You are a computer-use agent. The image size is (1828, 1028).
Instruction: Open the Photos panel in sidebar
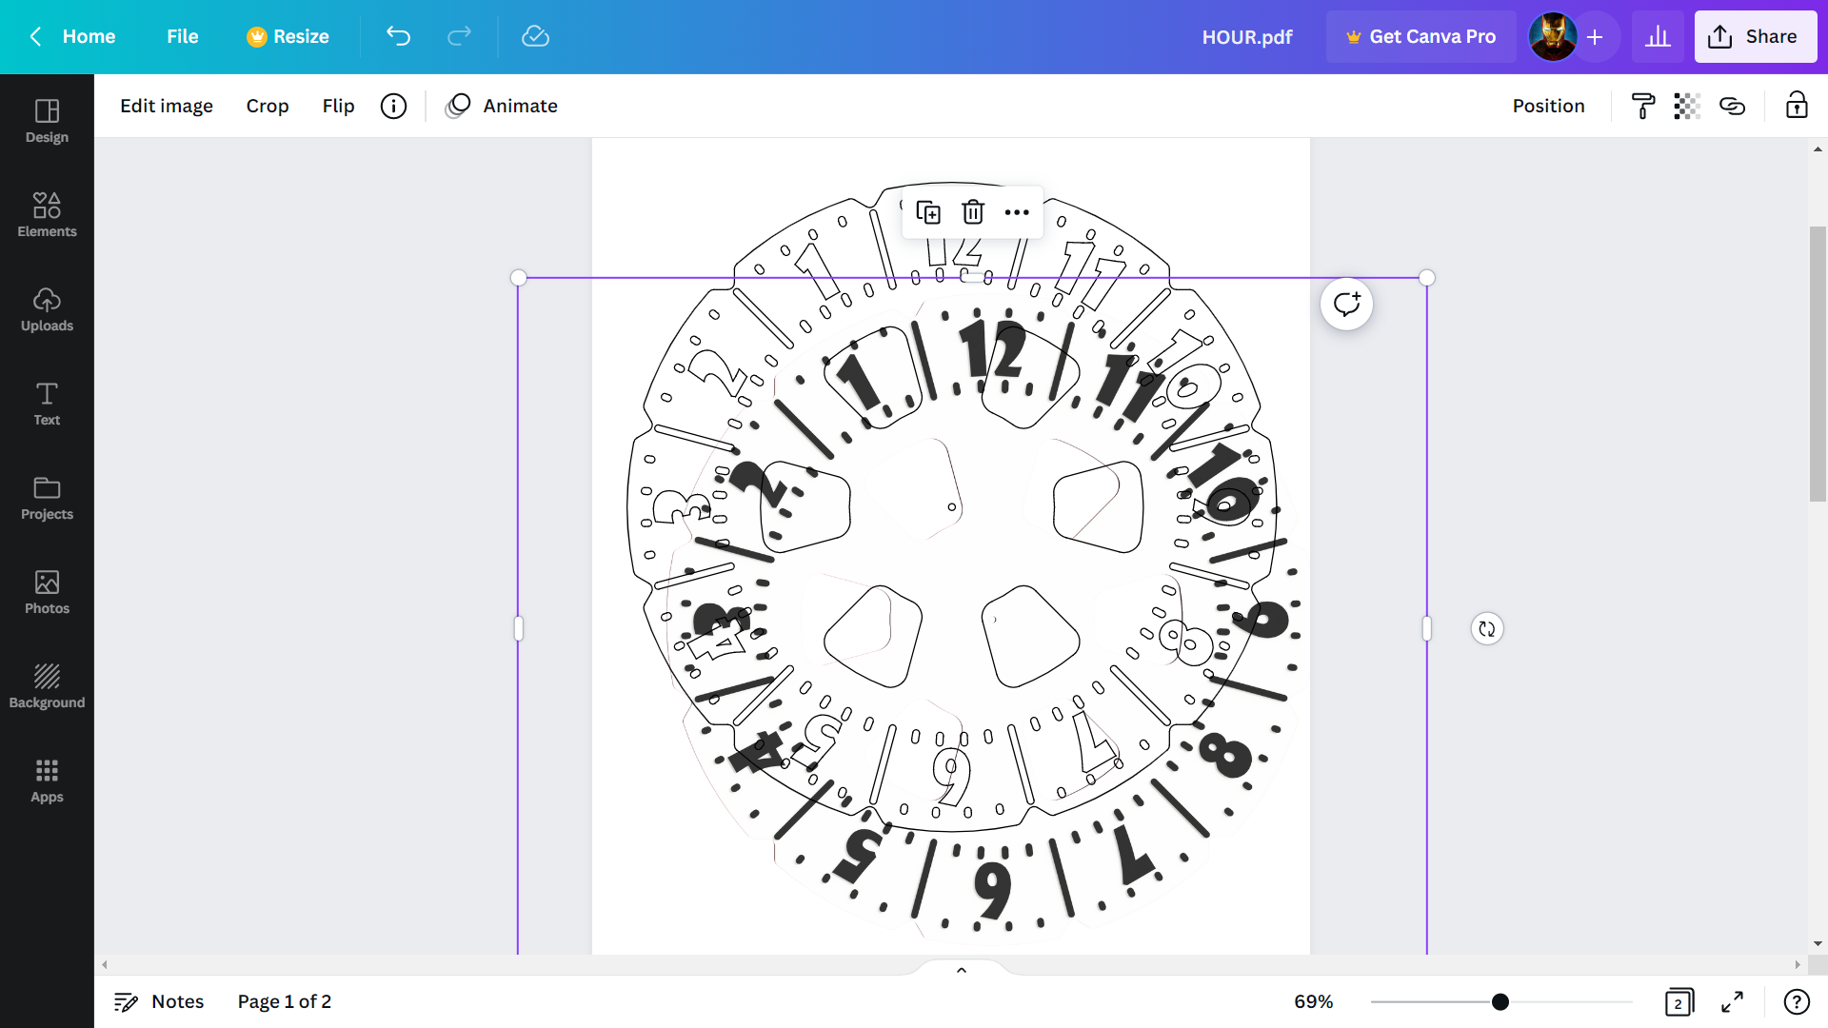click(x=47, y=591)
